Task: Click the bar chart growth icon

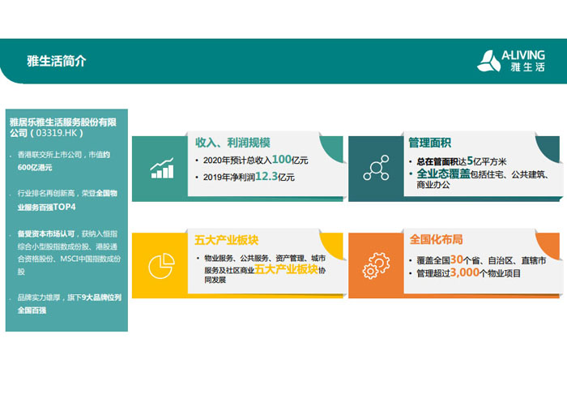Action: click(x=162, y=169)
